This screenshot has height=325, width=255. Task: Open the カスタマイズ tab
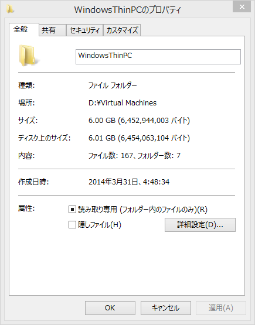[x=122, y=30]
